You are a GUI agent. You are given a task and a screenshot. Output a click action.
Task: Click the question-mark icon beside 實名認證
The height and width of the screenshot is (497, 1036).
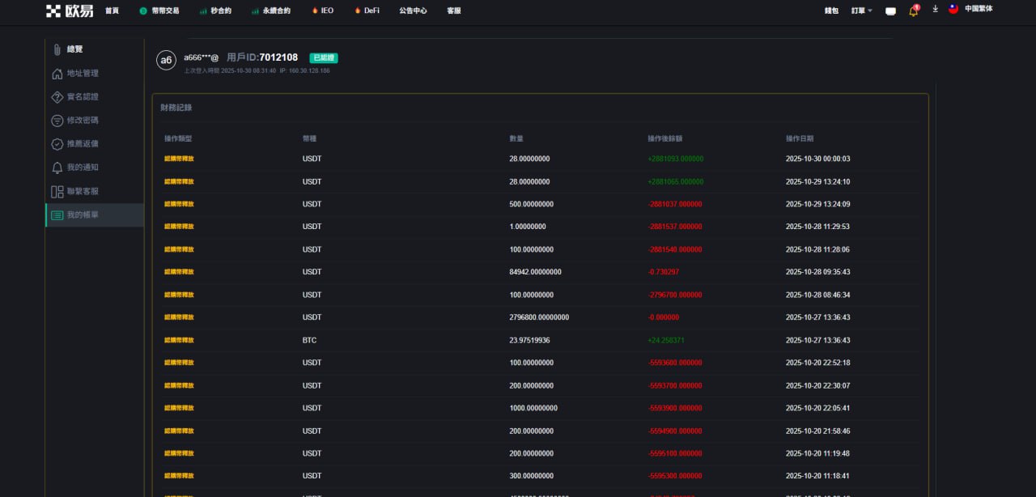click(x=57, y=97)
